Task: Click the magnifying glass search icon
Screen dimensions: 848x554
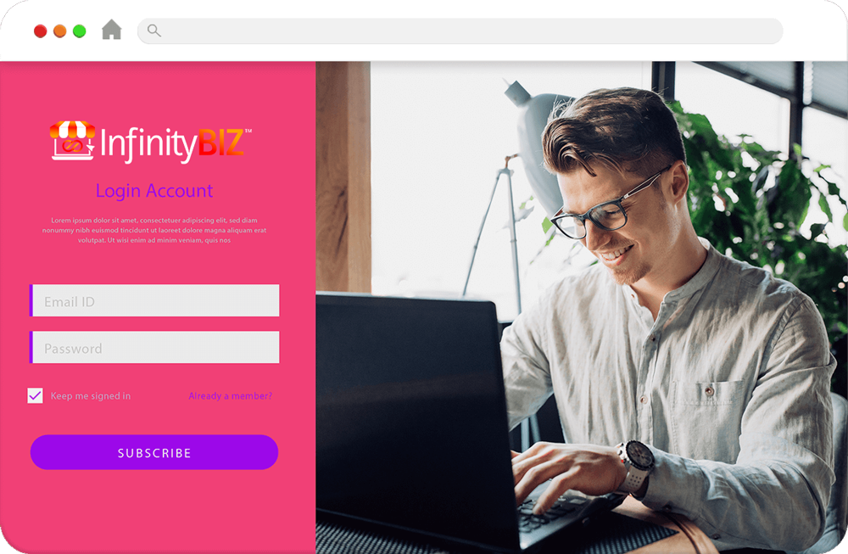Action: point(154,31)
